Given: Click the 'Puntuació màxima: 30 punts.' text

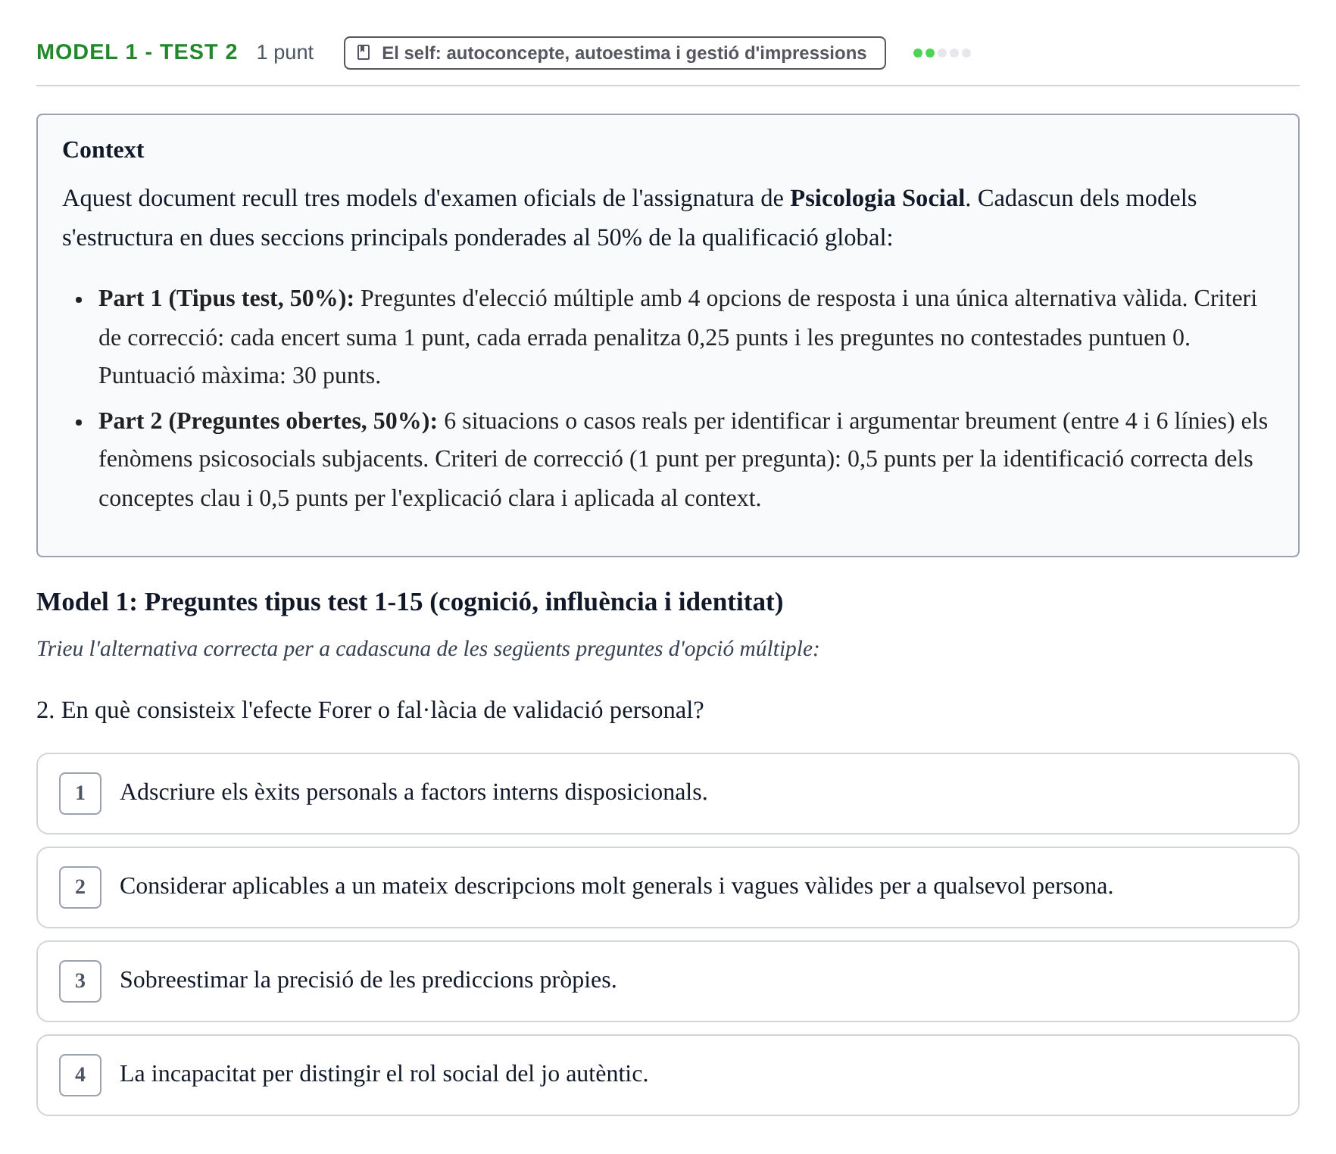Looking at the screenshot, I should (239, 376).
